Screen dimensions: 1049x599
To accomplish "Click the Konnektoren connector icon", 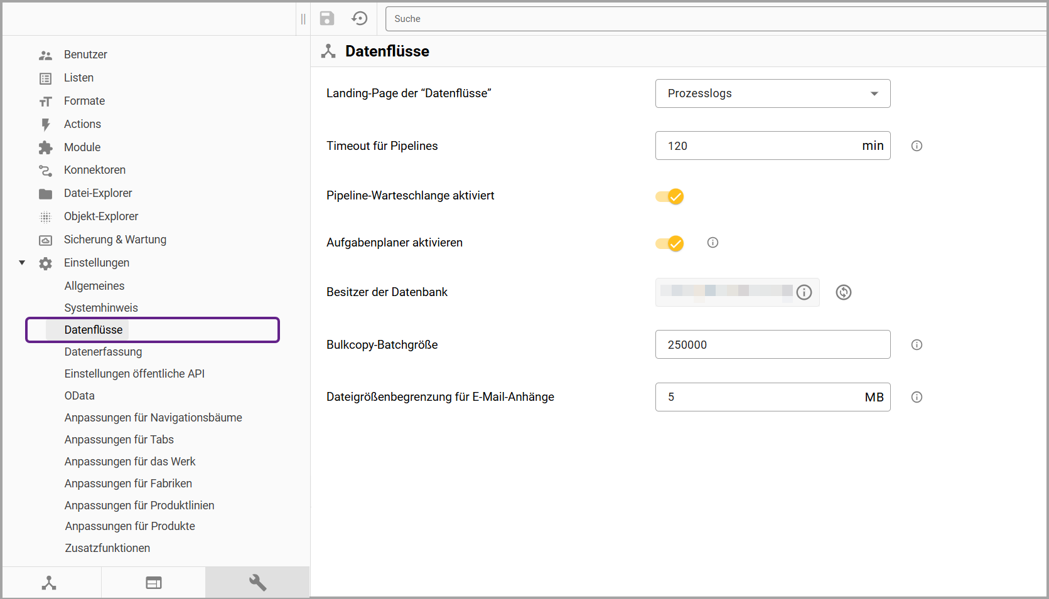I will pyautogui.click(x=45, y=171).
